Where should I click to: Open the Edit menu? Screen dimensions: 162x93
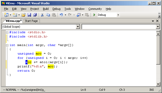pyautogui.click(x=14, y=9)
